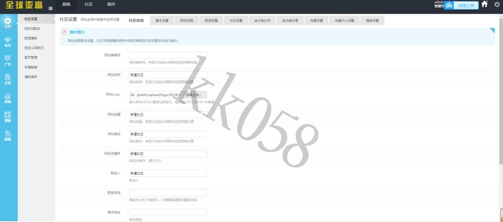Open 首页管理 in the submenu
The height and width of the screenshot is (222, 503).
point(31,57)
